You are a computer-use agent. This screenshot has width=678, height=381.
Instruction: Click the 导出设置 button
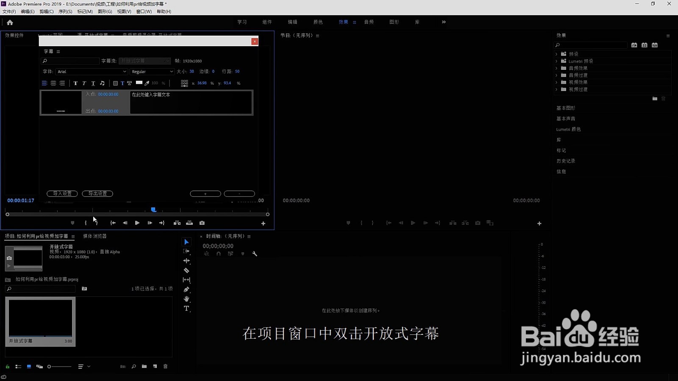click(x=97, y=193)
